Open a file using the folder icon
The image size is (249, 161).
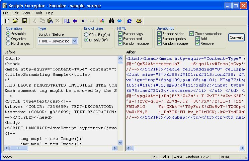pos(15,21)
